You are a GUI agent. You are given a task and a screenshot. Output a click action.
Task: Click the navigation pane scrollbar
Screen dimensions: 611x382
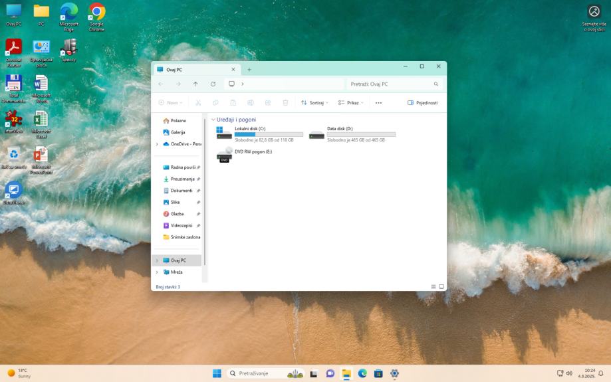point(205,191)
